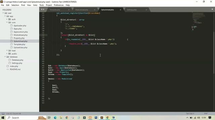Screen dimensions: 215x120
Task: Open Apps.php in the sidebar
Action: [17, 29]
